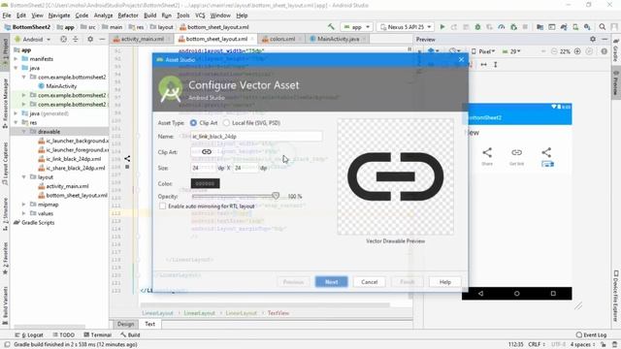Screen dimensions: 621x349
Task: Click the Cancel button
Action: 369,282
